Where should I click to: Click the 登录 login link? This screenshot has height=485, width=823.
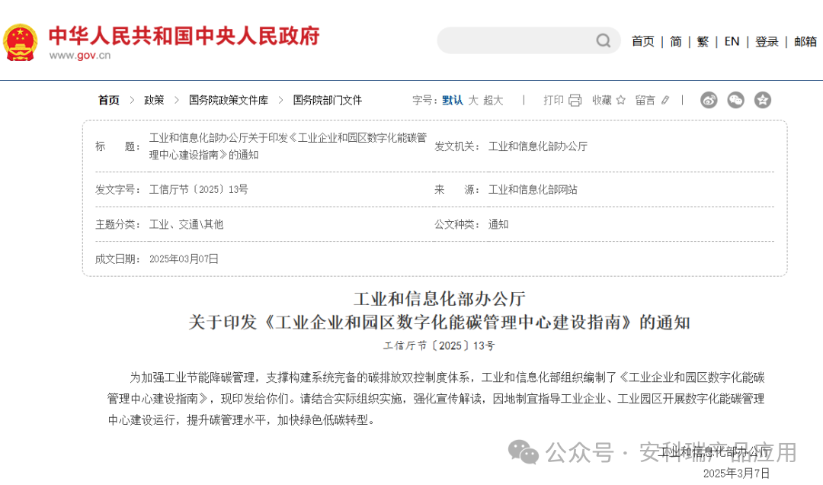[767, 42]
